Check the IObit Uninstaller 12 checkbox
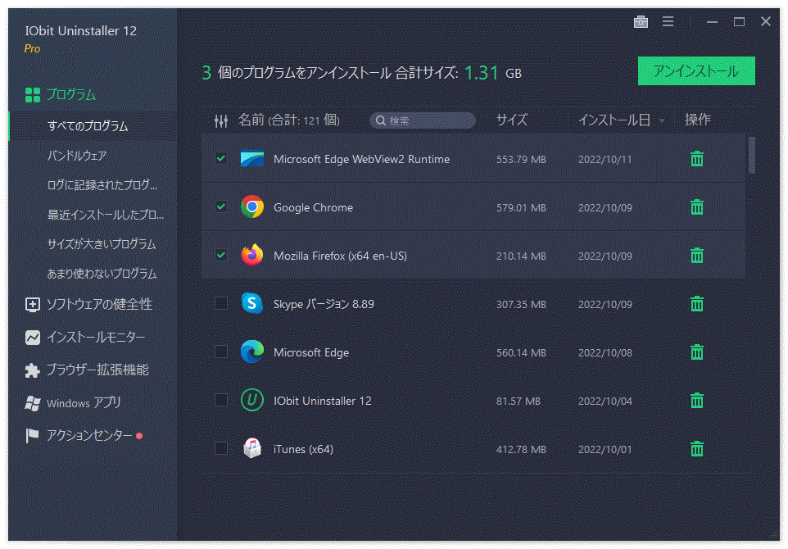 point(220,400)
